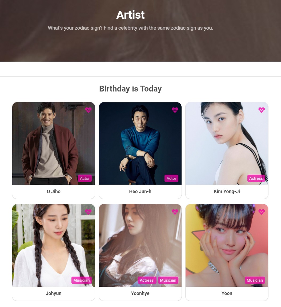Click Johyun's name below the photo
The width and height of the screenshot is (281, 307).
point(54,293)
